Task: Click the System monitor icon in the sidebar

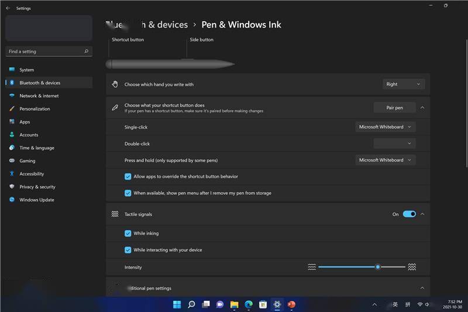Action: [12, 70]
